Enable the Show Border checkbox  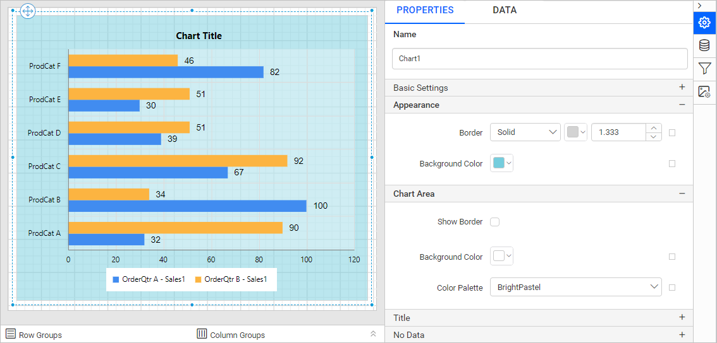(x=495, y=222)
